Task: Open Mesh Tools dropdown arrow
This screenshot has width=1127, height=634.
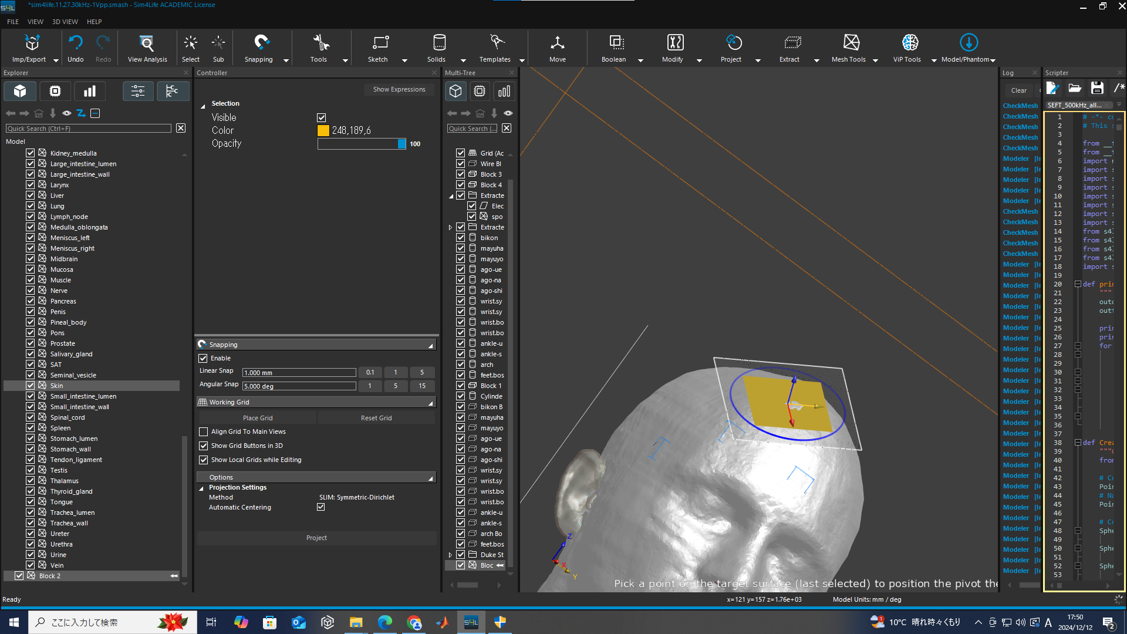Action: point(875,60)
